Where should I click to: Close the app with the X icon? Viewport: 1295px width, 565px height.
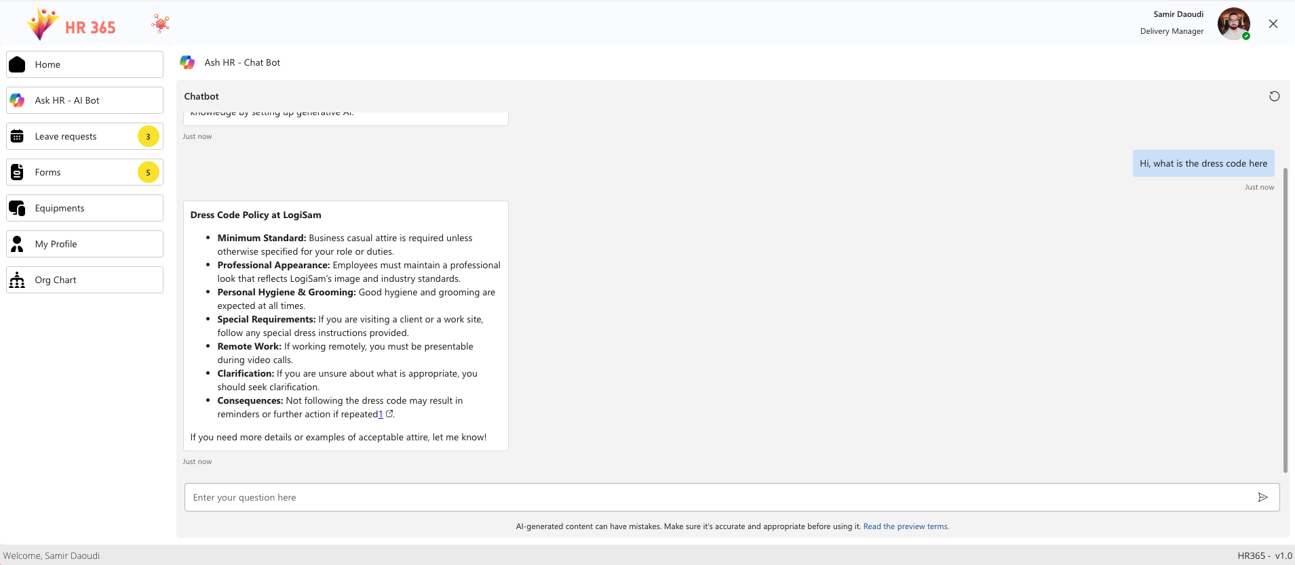tap(1273, 24)
